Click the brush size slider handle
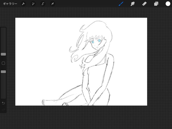Viewport: 172px width, 129px height. coord(3,54)
